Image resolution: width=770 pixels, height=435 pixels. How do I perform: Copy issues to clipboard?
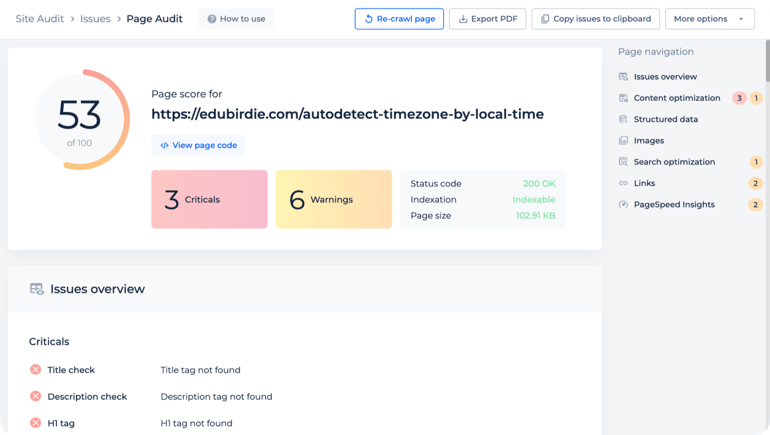click(596, 19)
